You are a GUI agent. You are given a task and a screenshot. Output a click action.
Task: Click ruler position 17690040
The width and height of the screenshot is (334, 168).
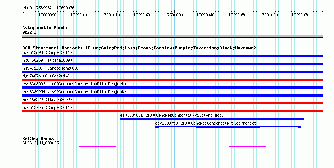click(x=205, y=15)
